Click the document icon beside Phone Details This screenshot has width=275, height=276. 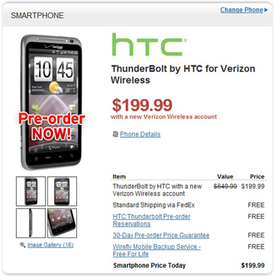pyautogui.click(x=115, y=134)
